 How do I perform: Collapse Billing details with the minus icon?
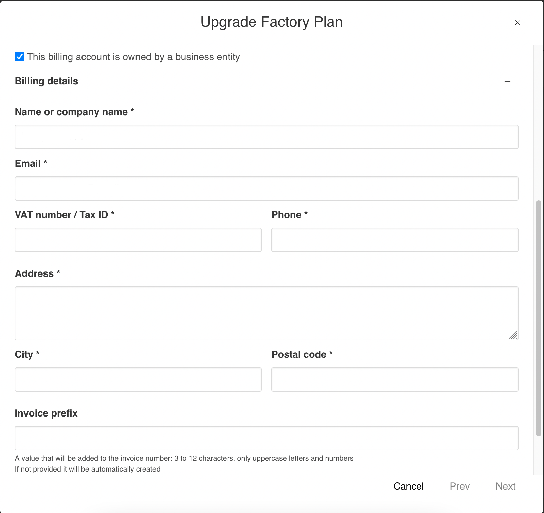coord(507,82)
